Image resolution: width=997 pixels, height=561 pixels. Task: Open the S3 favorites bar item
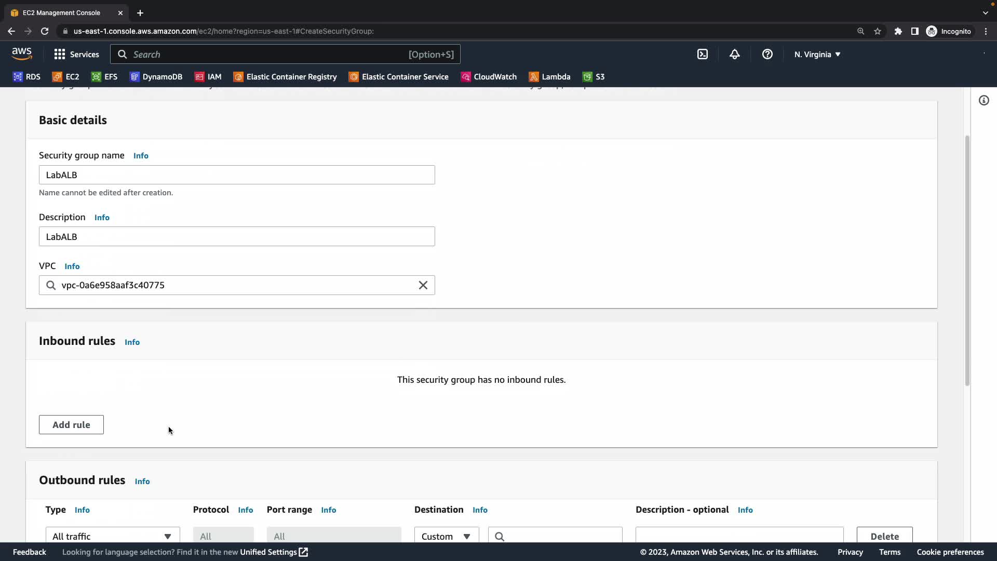click(594, 77)
